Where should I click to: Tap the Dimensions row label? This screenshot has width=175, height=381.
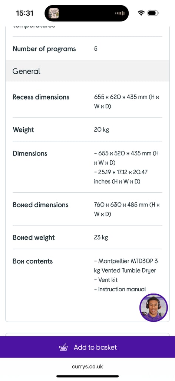(30, 154)
